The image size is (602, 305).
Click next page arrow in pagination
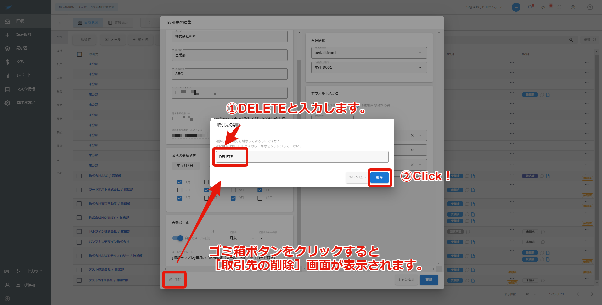point(592,294)
